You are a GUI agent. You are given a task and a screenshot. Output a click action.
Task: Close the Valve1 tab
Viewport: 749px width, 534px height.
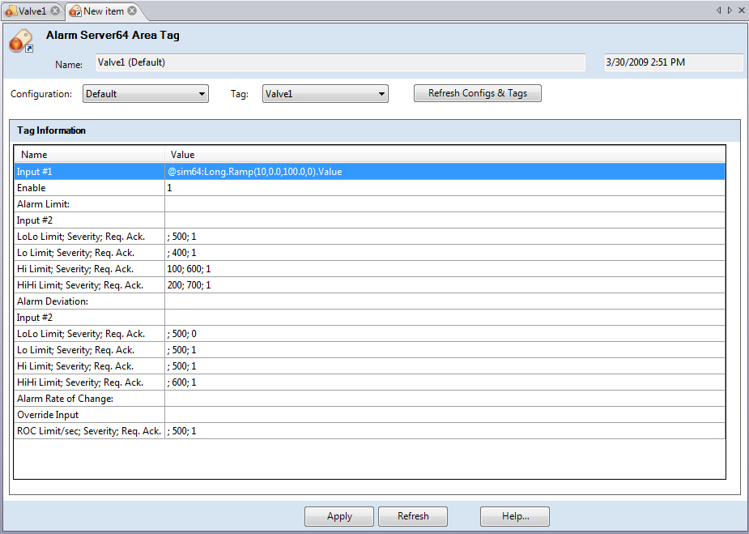(55, 11)
